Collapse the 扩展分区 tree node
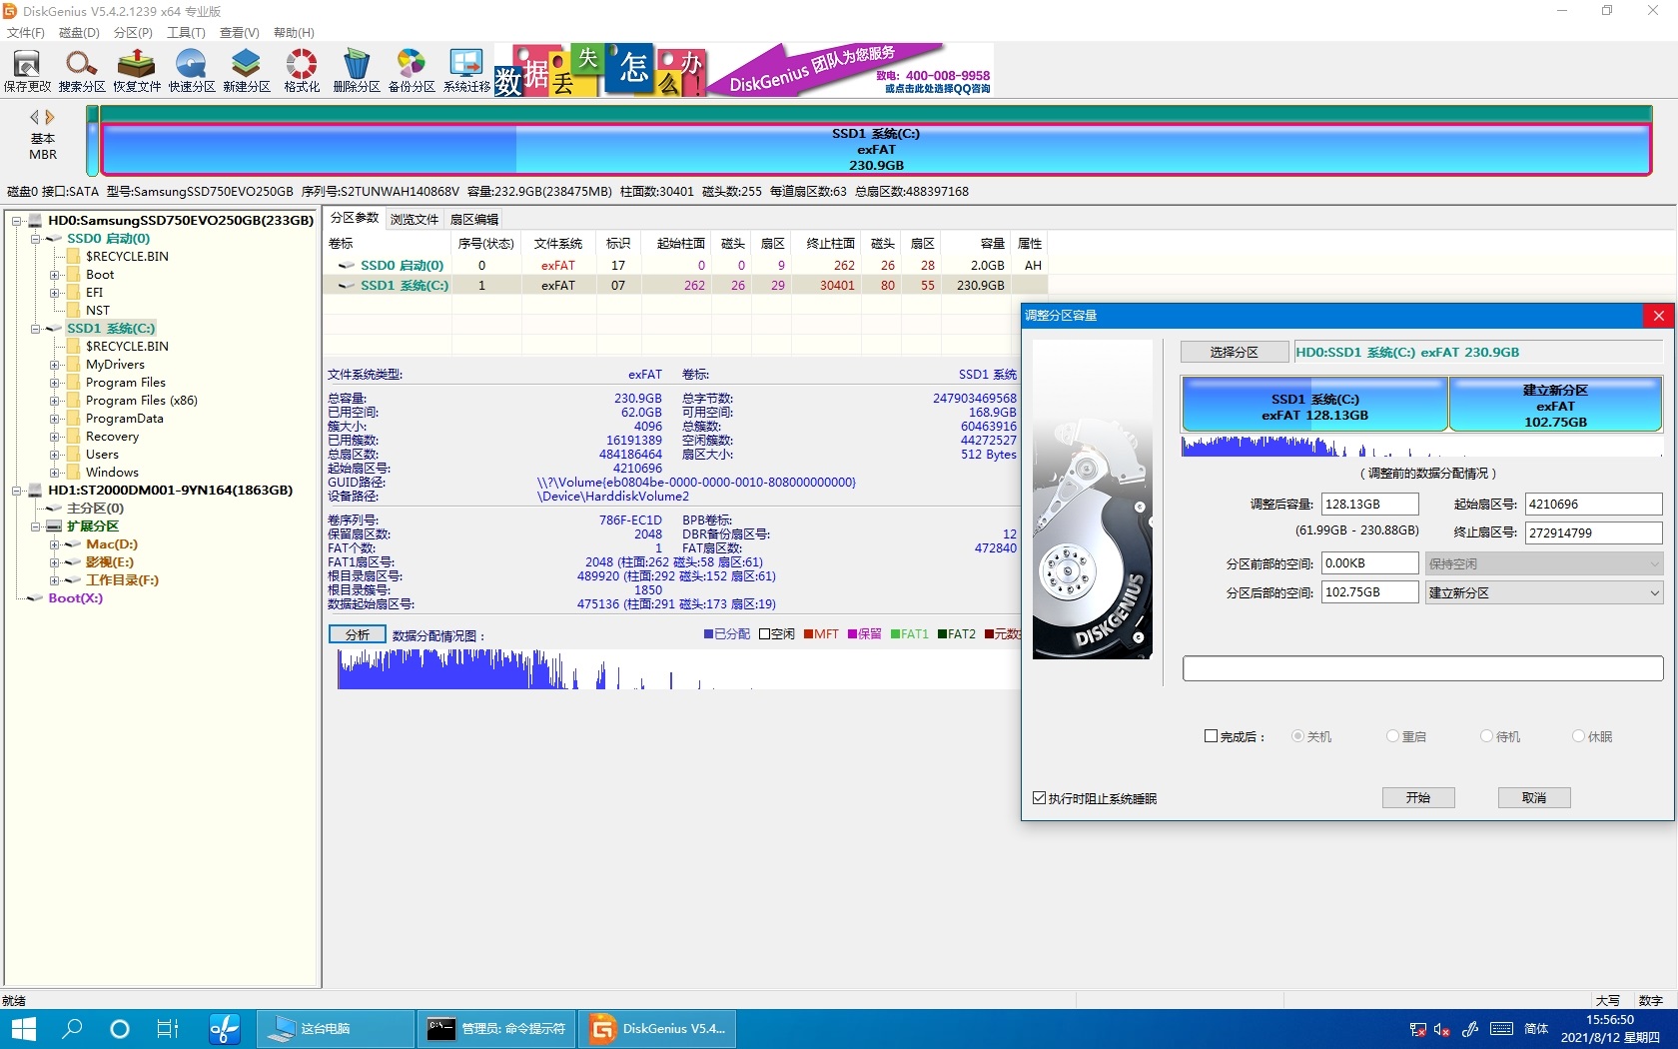 (35, 526)
